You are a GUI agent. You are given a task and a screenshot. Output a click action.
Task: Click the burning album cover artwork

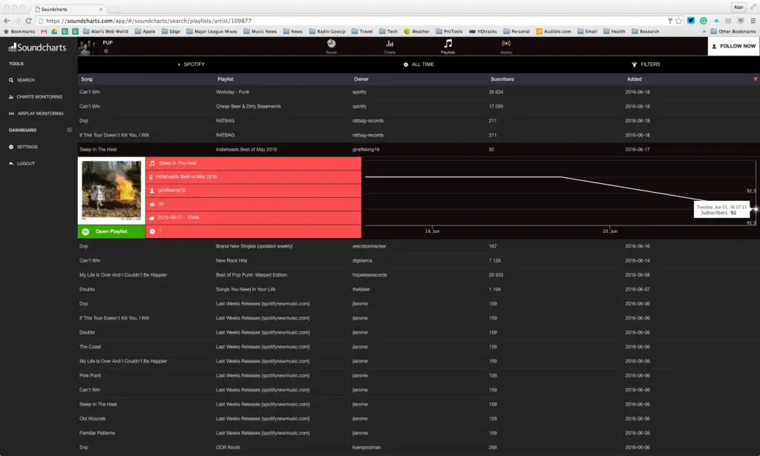(x=111, y=191)
